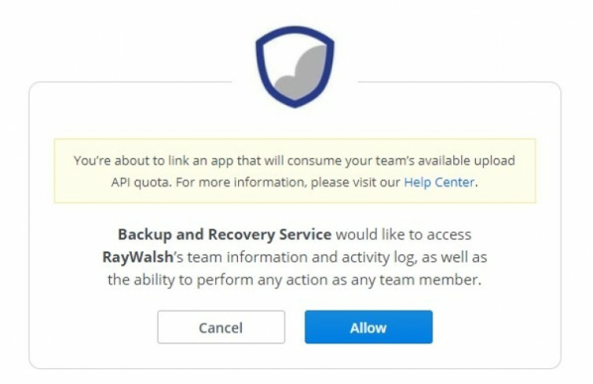Viewport: 593px width, 384px height.
Task: Click the blank dialog area left of Cancel
Action: pos(93,327)
